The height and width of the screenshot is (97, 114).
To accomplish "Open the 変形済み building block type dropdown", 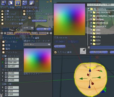I will click(x=37, y=44).
